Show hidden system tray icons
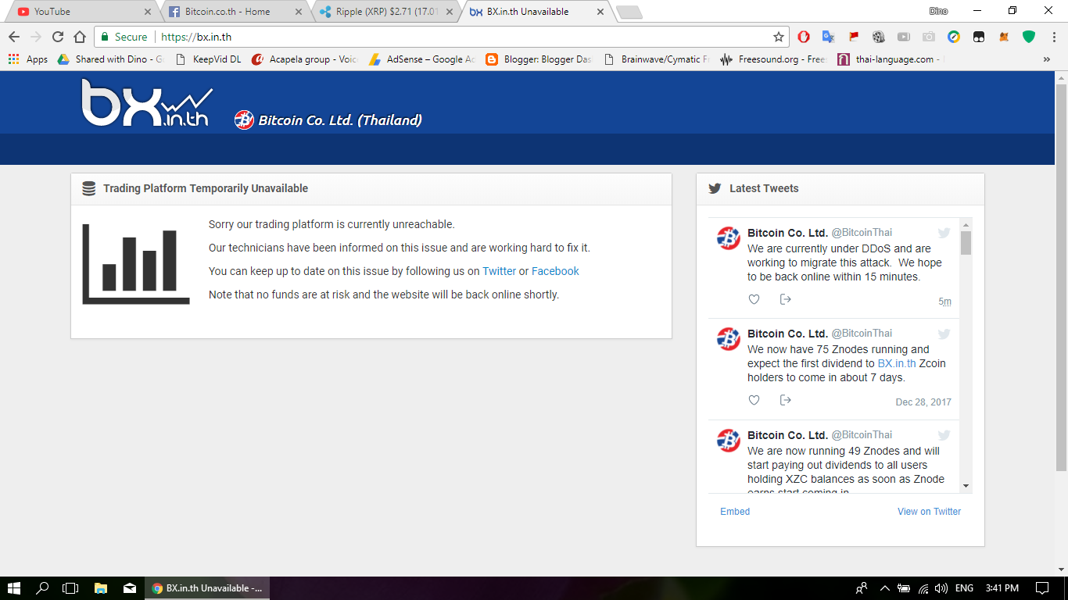The image size is (1068, 600). point(884,588)
